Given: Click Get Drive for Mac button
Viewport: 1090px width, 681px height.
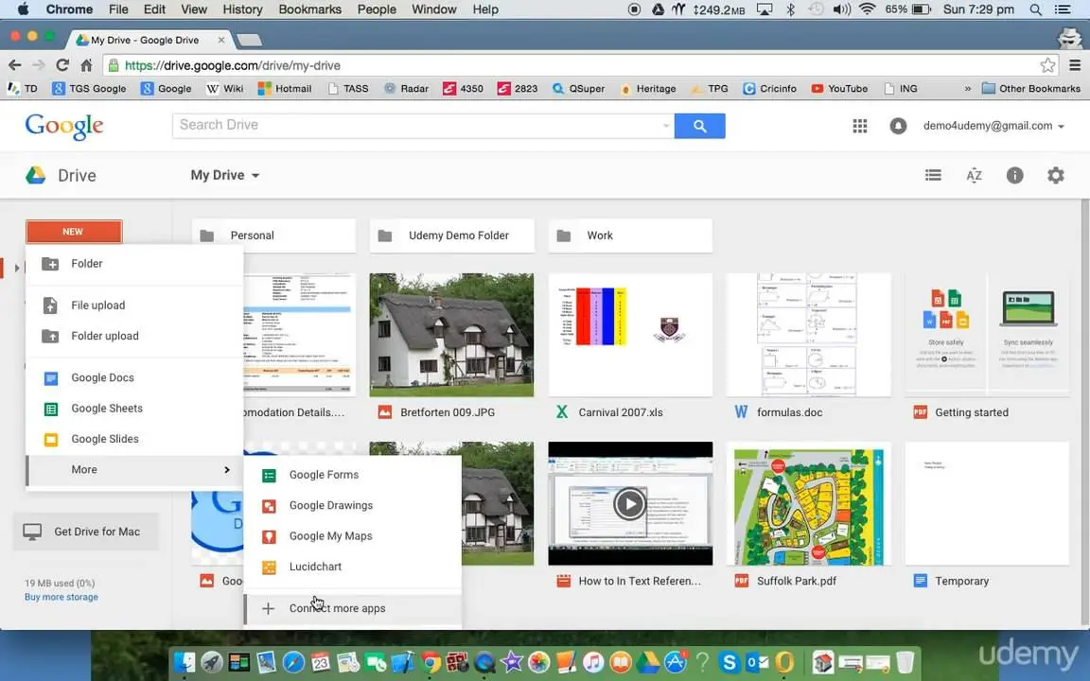Looking at the screenshot, I should (86, 532).
